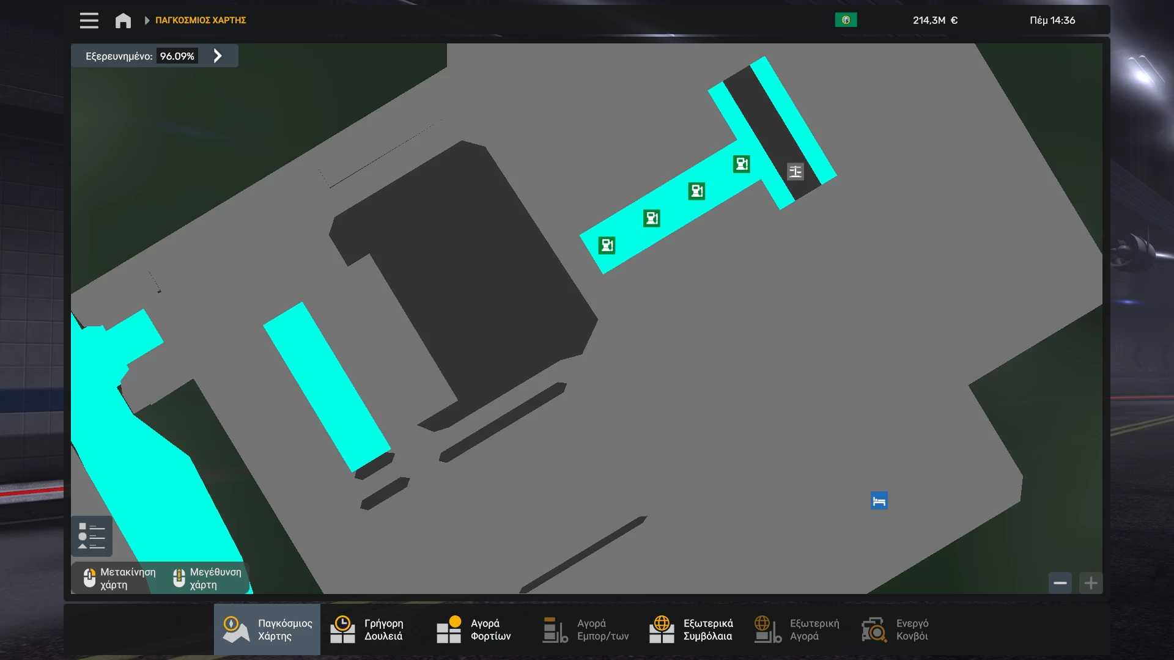
Task: Click the 214,3M € balance display
Action: pos(935,20)
